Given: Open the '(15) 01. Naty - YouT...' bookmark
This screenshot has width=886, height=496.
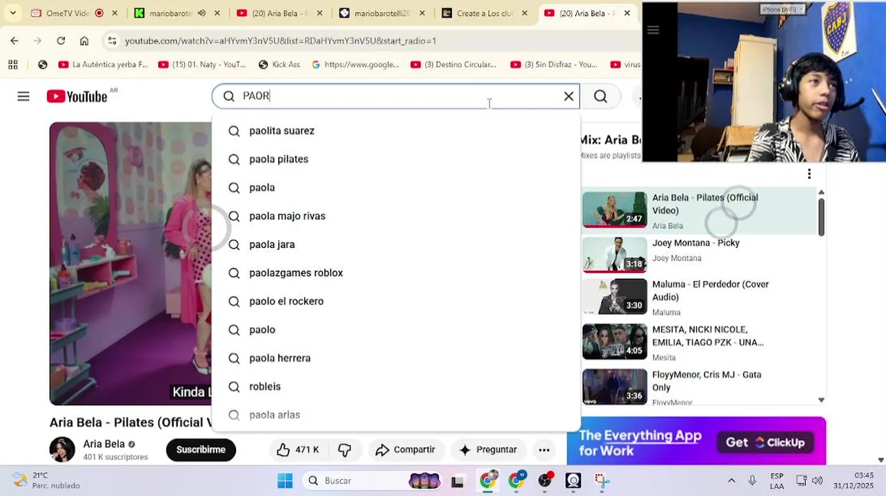Looking at the screenshot, I should [201, 64].
